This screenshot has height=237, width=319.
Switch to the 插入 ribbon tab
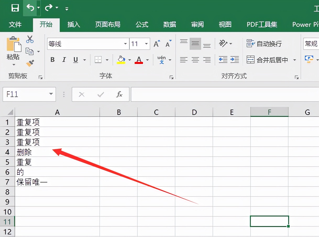(x=74, y=25)
